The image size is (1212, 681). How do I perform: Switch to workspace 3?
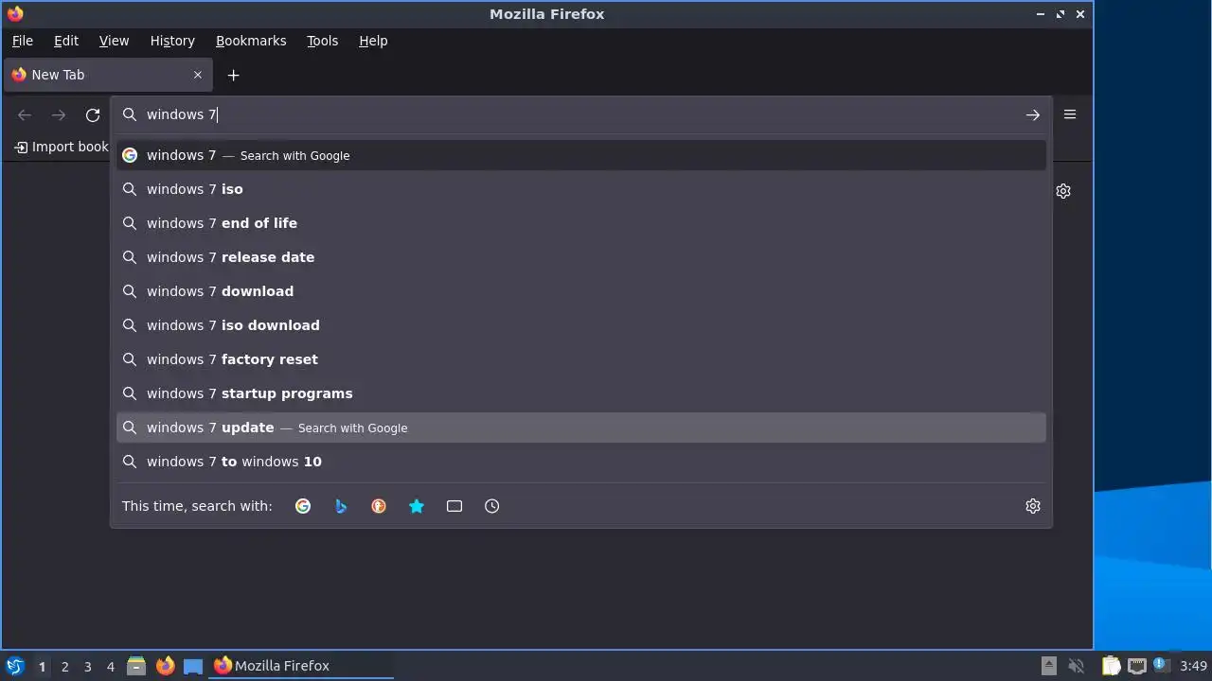[87, 667]
